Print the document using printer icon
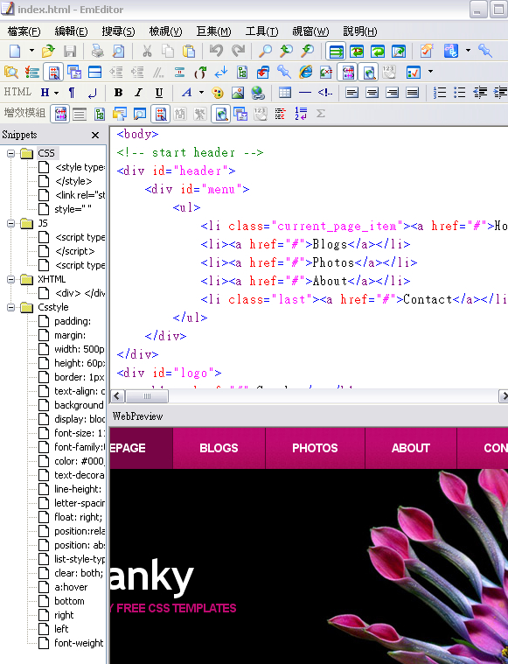 coord(97,52)
